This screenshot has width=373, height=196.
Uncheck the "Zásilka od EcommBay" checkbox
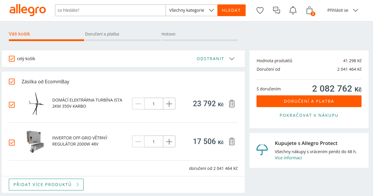pyautogui.click(x=12, y=82)
